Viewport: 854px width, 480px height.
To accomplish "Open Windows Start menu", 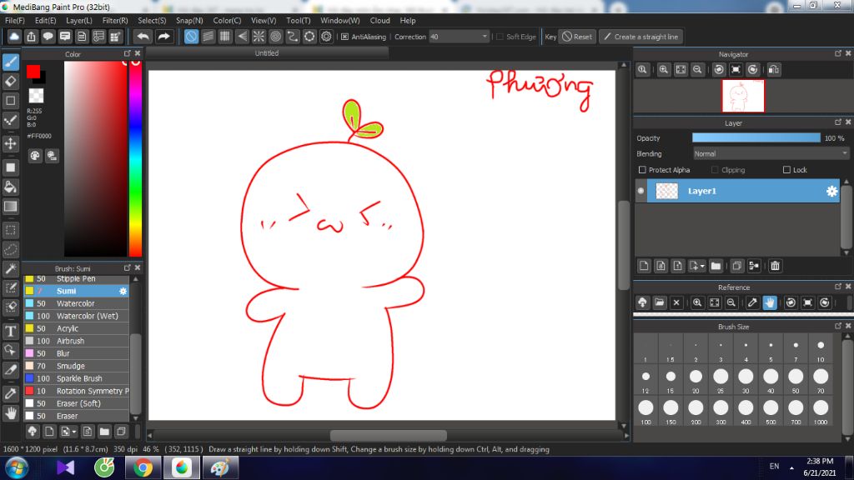I will (x=17, y=468).
